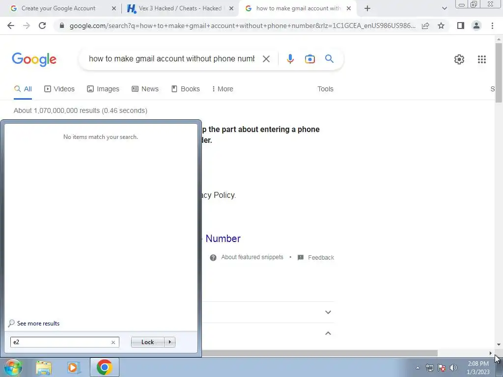Click scroll down arrow on page scrollbar

coord(499,345)
